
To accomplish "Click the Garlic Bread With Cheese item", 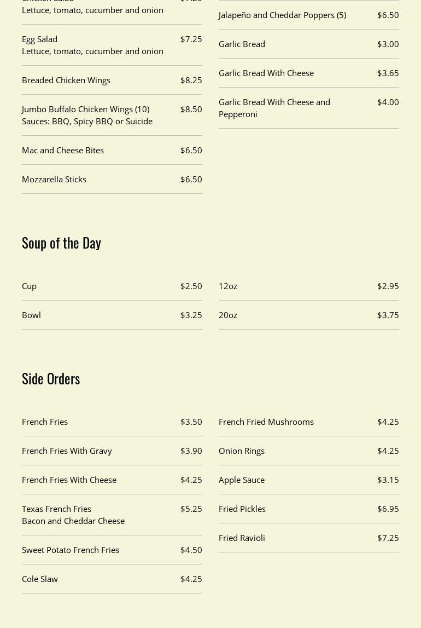I will tap(266, 73).
